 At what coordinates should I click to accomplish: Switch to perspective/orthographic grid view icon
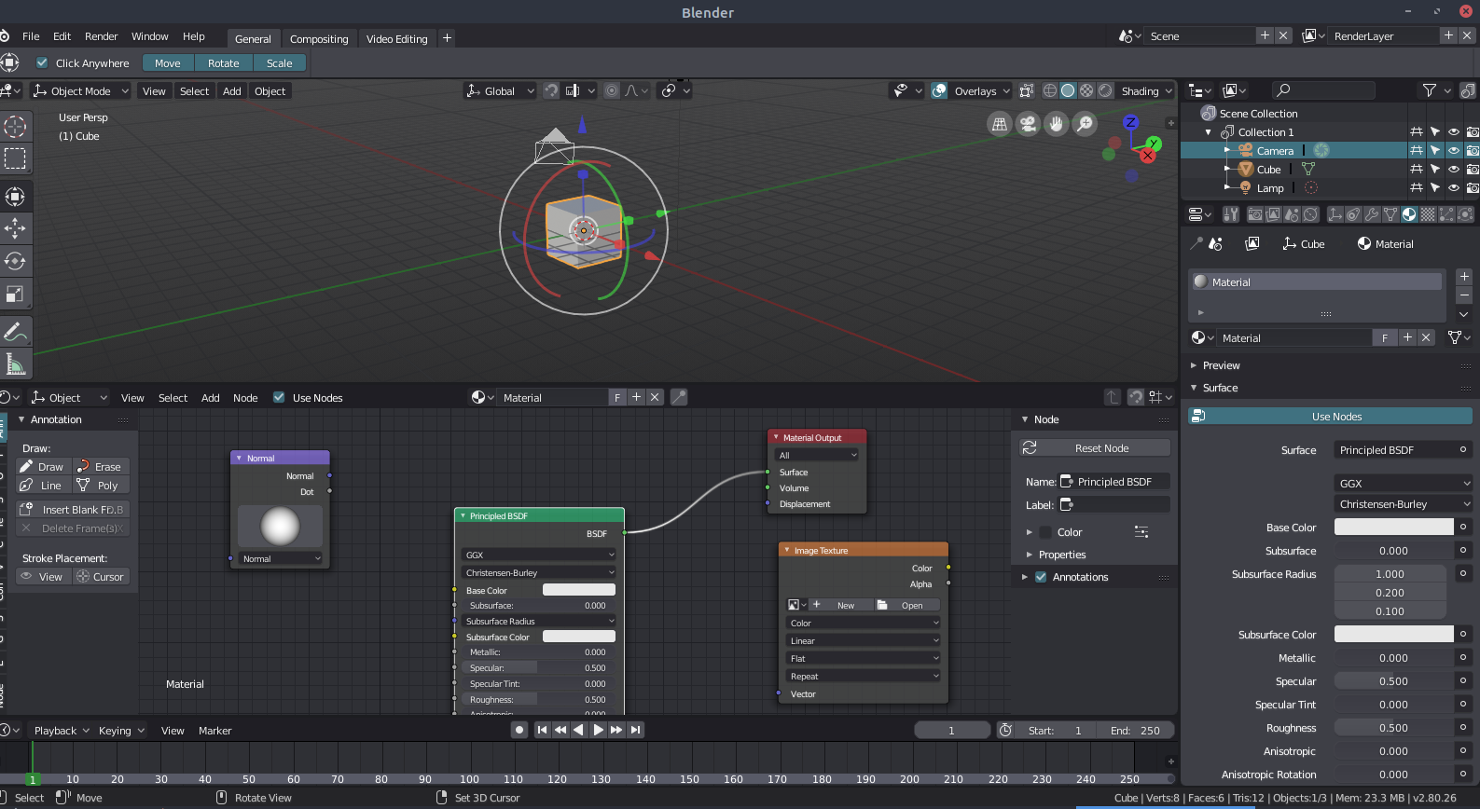click(1000, 124)
